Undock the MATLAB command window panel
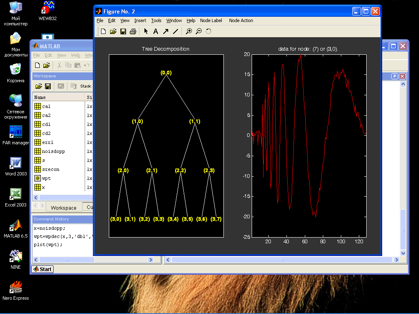Screen dimensions: 419x314 point(394,76)
